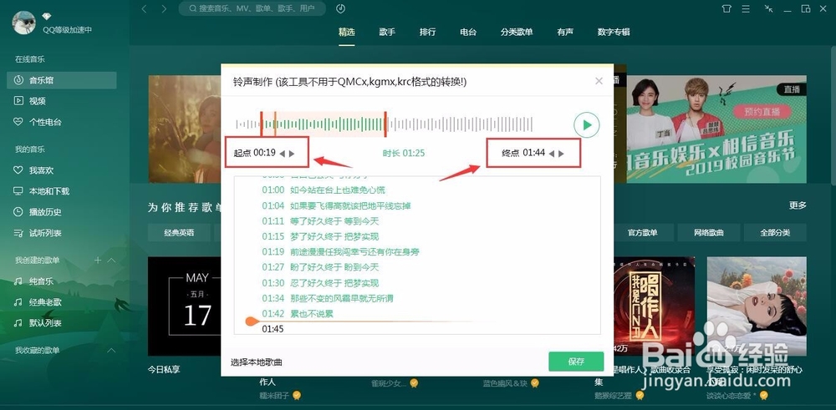Open the 我是唱作人 playlist cover

click(655, 306)
